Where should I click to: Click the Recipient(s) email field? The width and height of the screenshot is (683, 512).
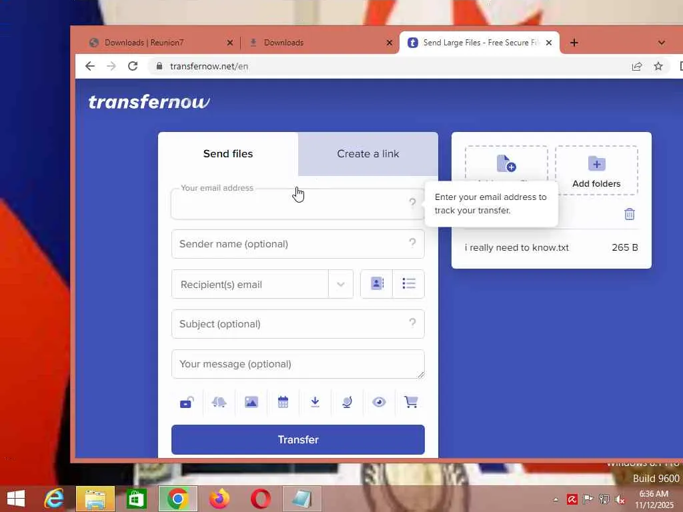click(x=250, y=284)
